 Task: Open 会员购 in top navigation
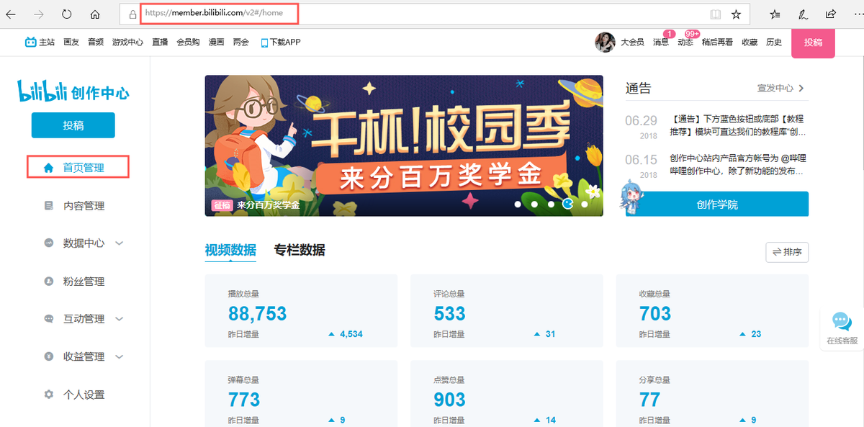tap(188, 42)
